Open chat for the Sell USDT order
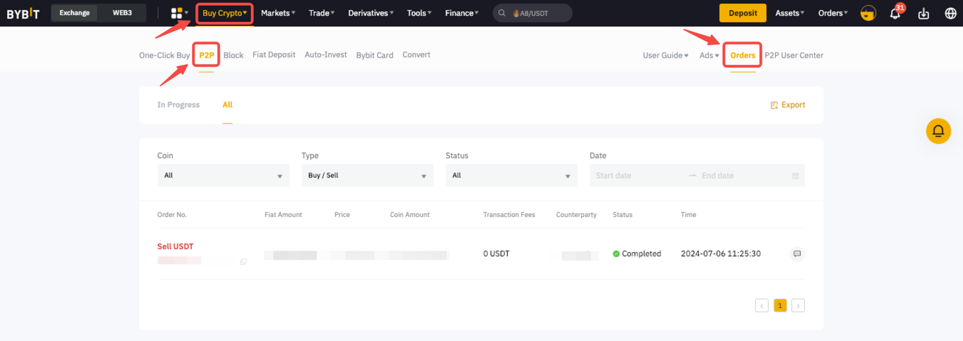 [797, 254]
